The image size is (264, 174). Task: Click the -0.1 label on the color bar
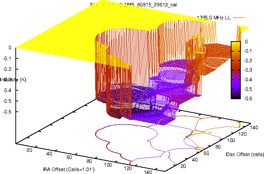[248, 51]
